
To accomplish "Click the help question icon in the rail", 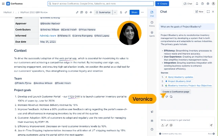I will point(152,129).
